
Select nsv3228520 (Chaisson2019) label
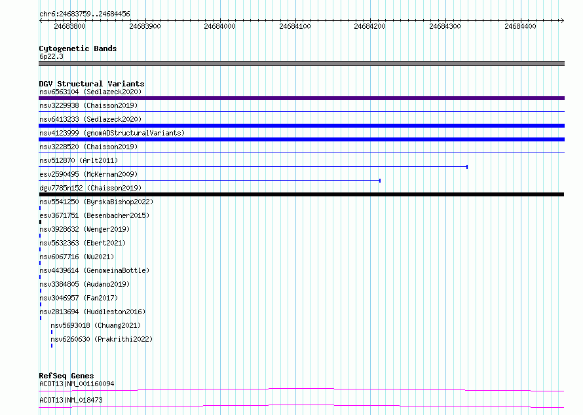(88, 147)
